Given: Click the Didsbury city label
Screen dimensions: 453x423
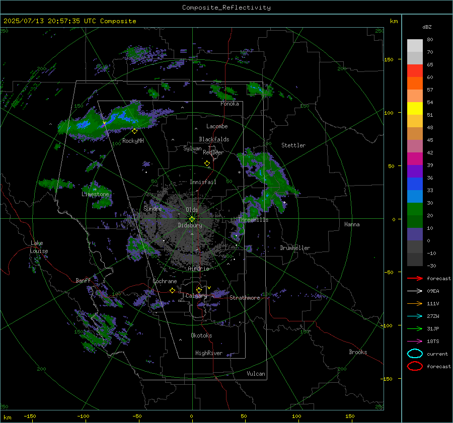Looking at the screenshot, I should tap(190, 225).
